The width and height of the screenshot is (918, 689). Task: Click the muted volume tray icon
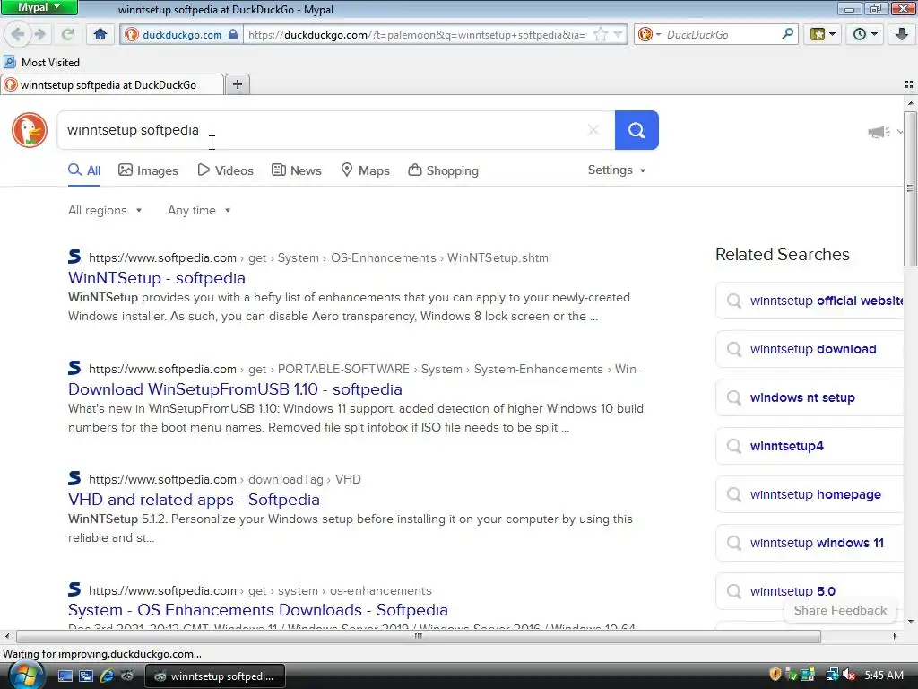coord(849,675)
